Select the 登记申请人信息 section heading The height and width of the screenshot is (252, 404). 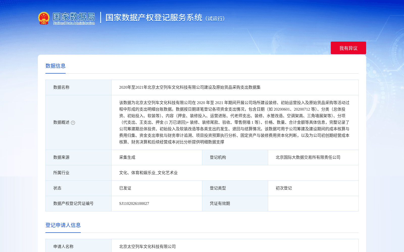pyautogui.click(x=63, y=225)
